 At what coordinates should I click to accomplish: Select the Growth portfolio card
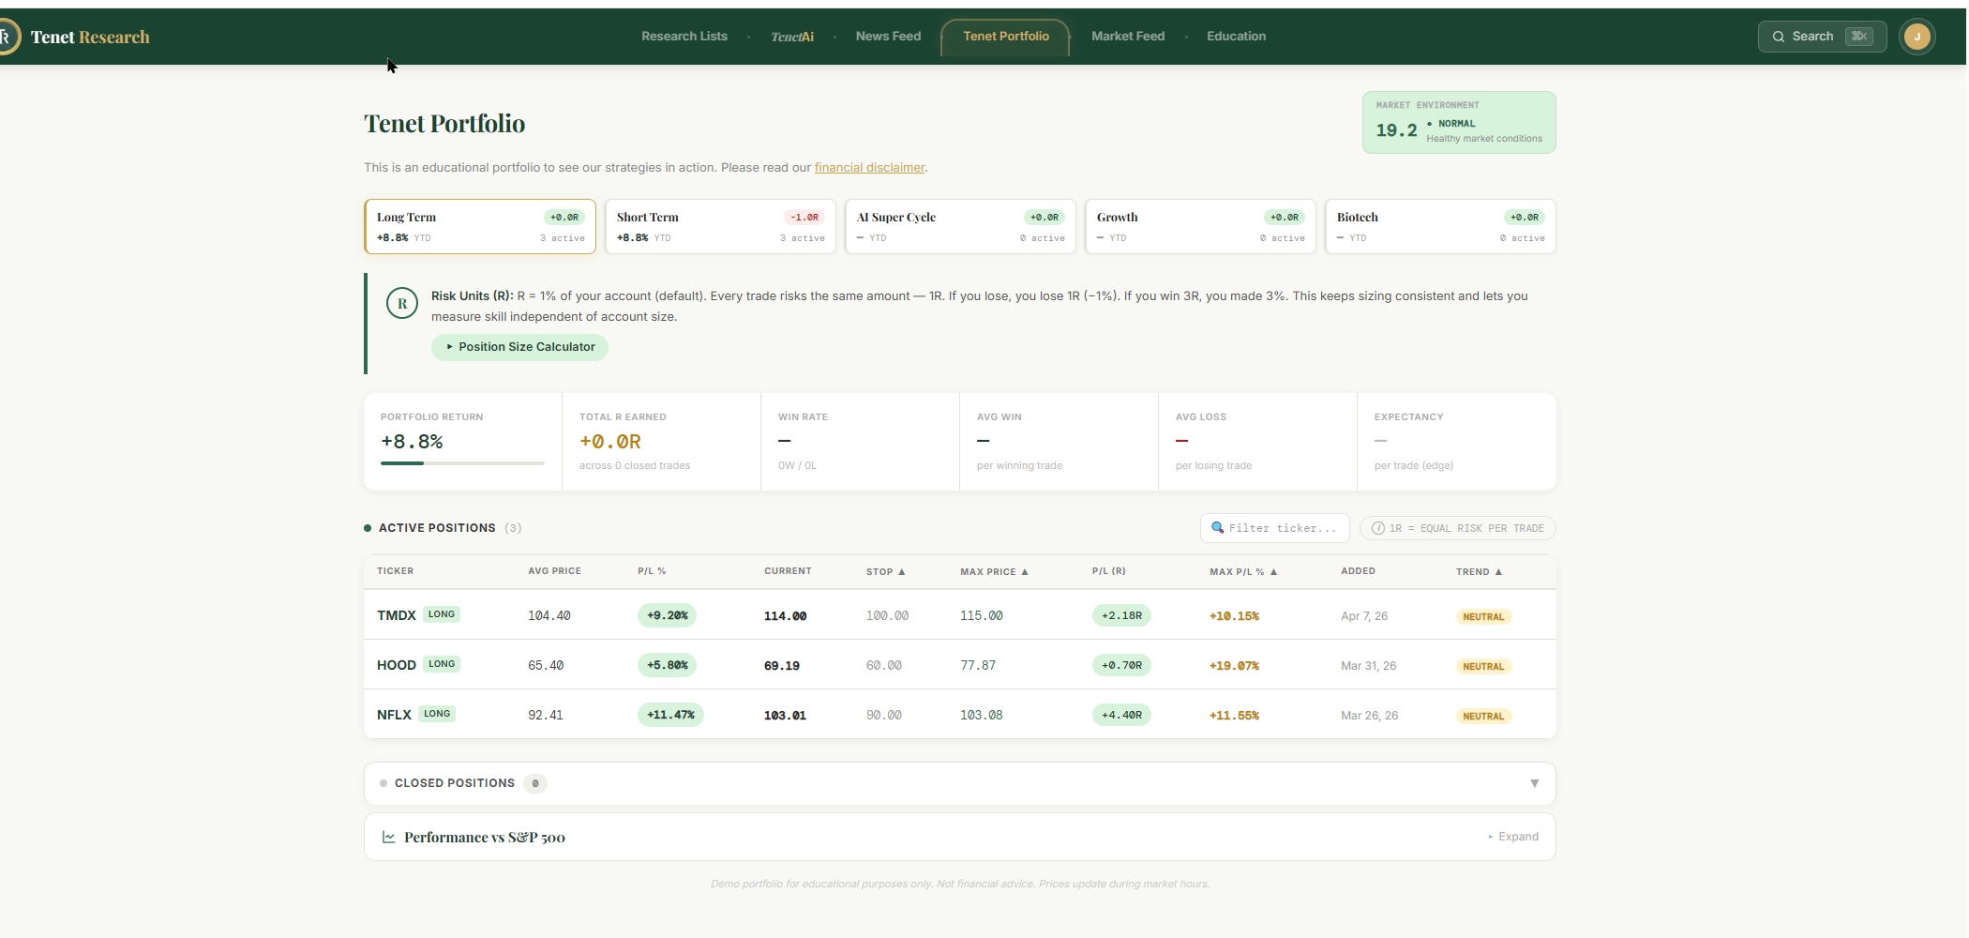coord(1200,226)
